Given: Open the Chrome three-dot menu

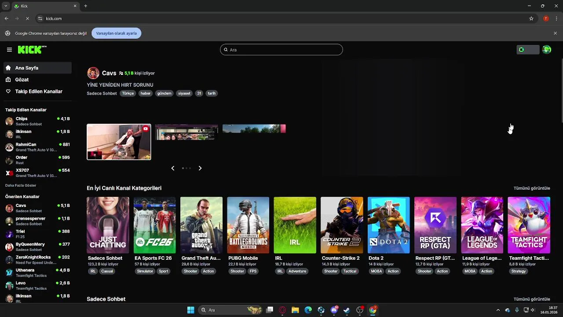Looking at the screenshot, I should pyautogui.click(x=557, y=18).
